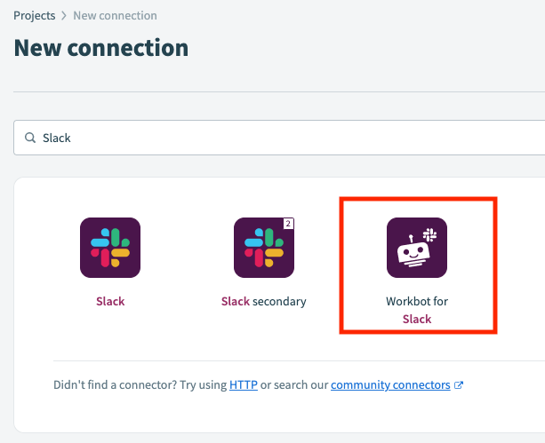Click the Workbot for Slack text label

417,310
